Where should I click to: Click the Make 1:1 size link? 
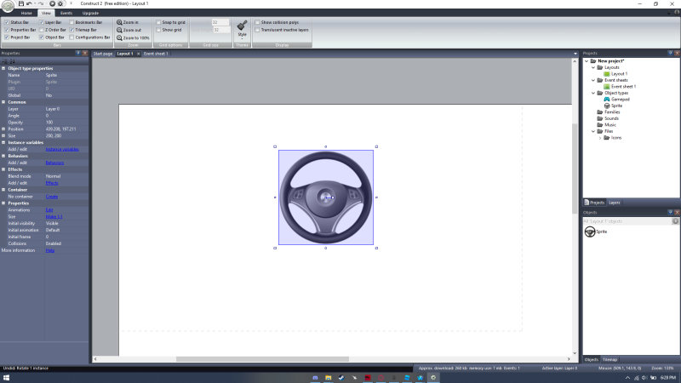pyautogui.click(x=54, y=217)
